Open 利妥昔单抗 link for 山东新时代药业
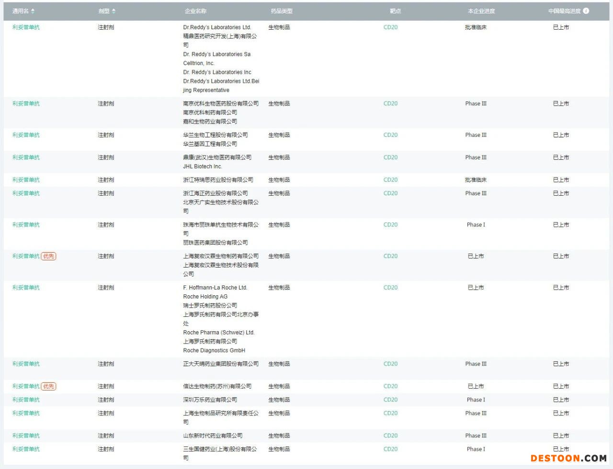 [x=26, y=435]
